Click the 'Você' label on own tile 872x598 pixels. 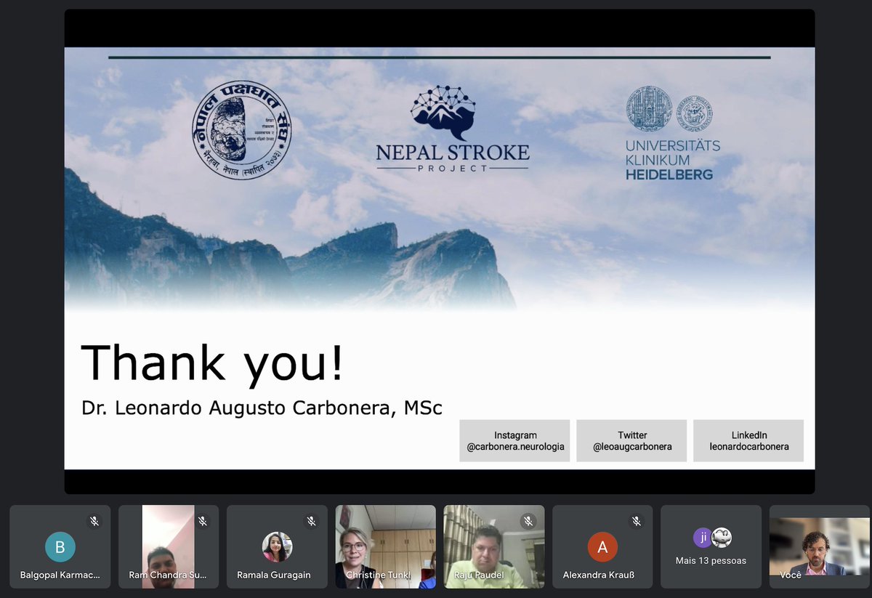790,575
